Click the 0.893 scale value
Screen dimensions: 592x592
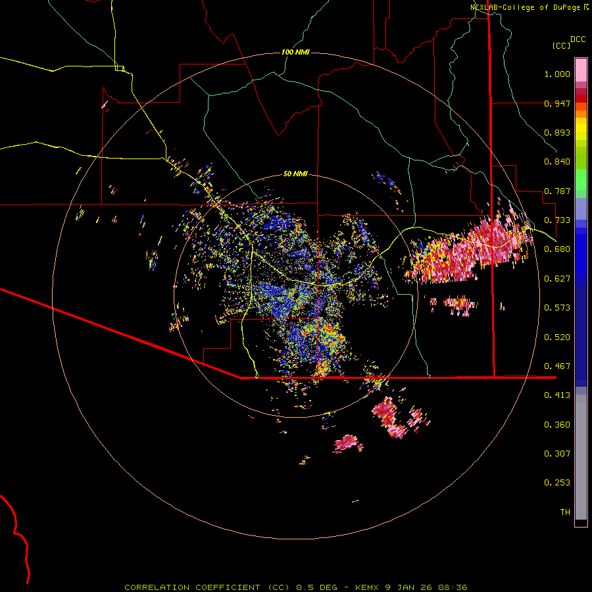pos(557,132)
